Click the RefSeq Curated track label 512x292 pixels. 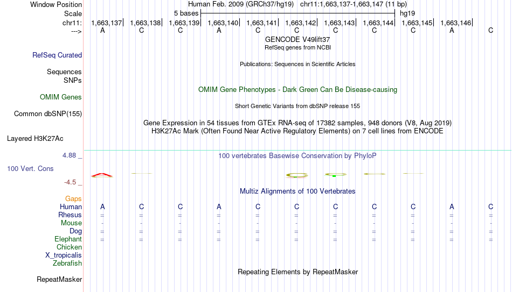[x=57, y=55]
